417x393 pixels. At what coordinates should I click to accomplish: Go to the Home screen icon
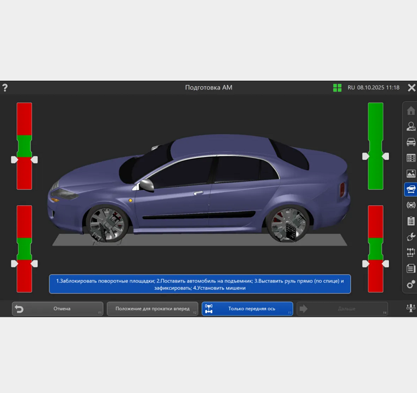point(411,110)
